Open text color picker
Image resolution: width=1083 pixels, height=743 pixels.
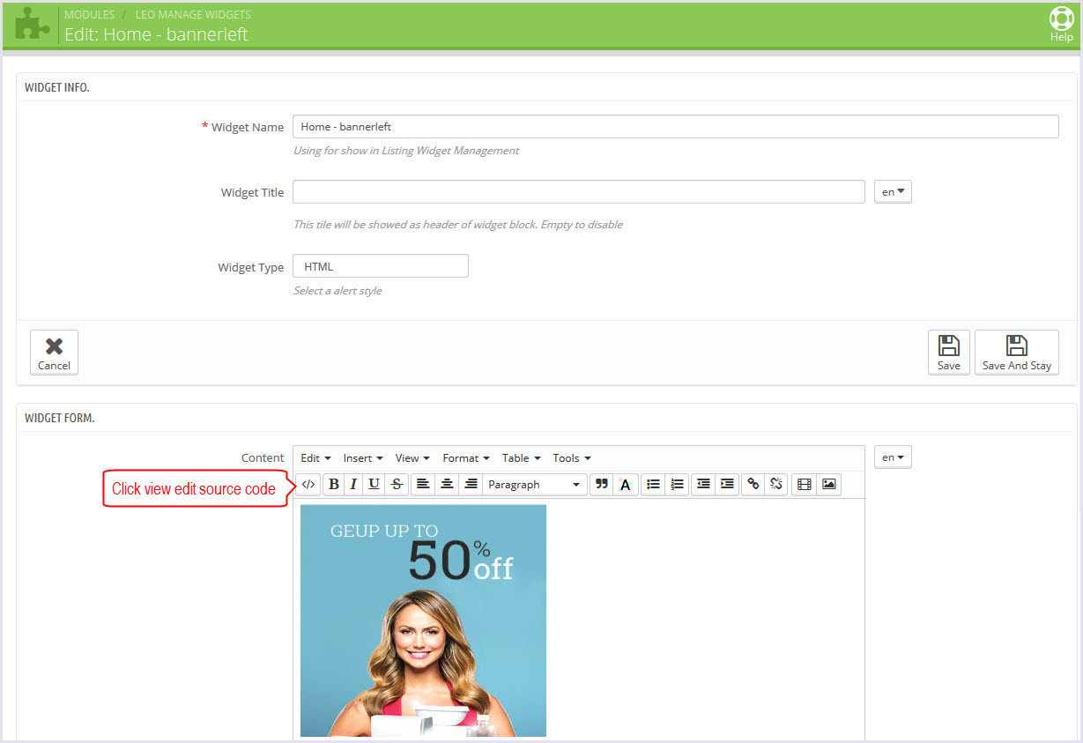(x=626, y=484)
